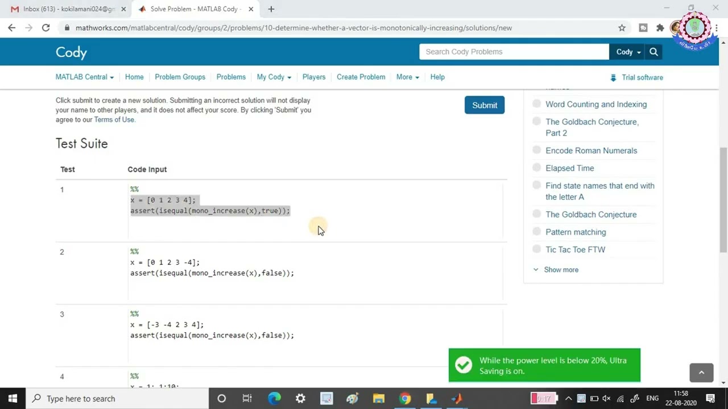Click the Windows taskbar search box
The height and width of the screenshot is (409, 728).
click(117, 398)
